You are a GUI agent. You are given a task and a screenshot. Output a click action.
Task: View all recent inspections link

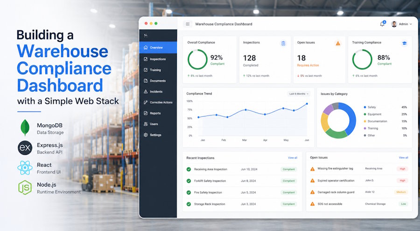coord(293,158)
